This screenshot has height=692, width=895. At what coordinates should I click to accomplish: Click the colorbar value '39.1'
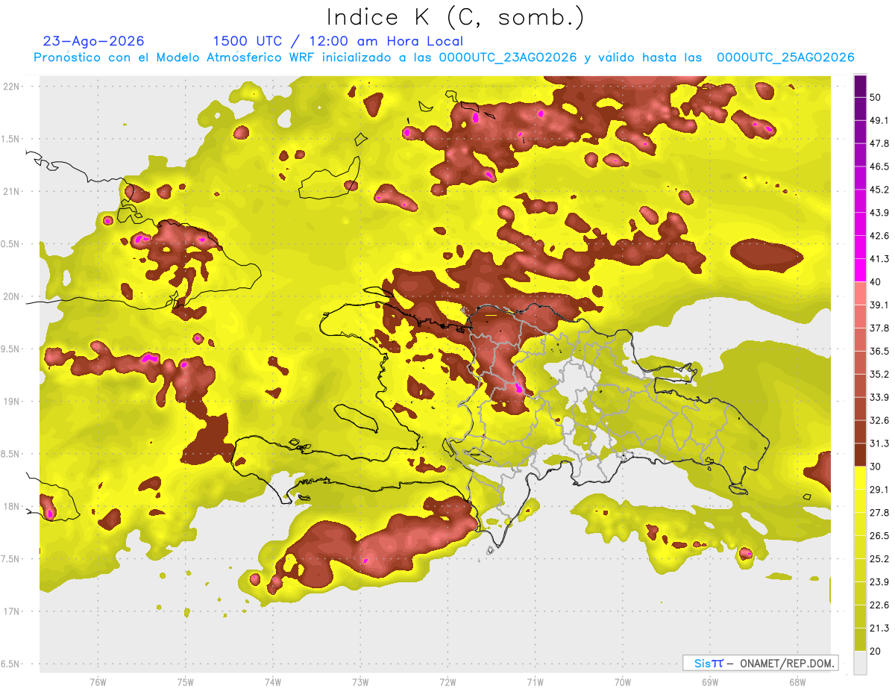[x=879, y=305]
